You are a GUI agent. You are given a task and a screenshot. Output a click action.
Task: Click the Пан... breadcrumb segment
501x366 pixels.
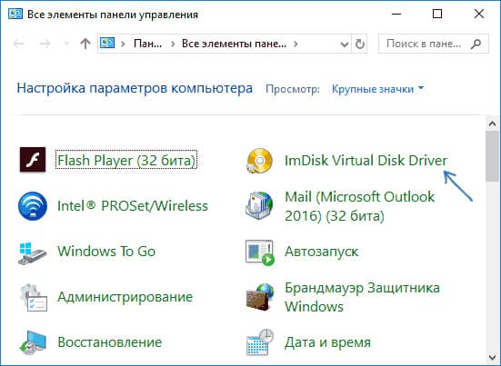(x=147, y=44)
